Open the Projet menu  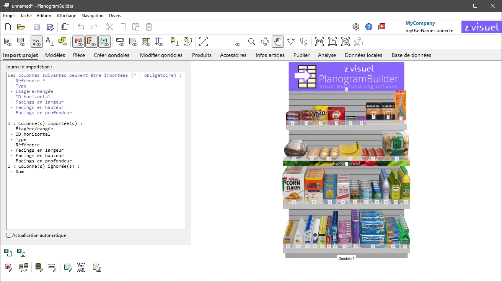pyautogui.click(x=9, y=16)
